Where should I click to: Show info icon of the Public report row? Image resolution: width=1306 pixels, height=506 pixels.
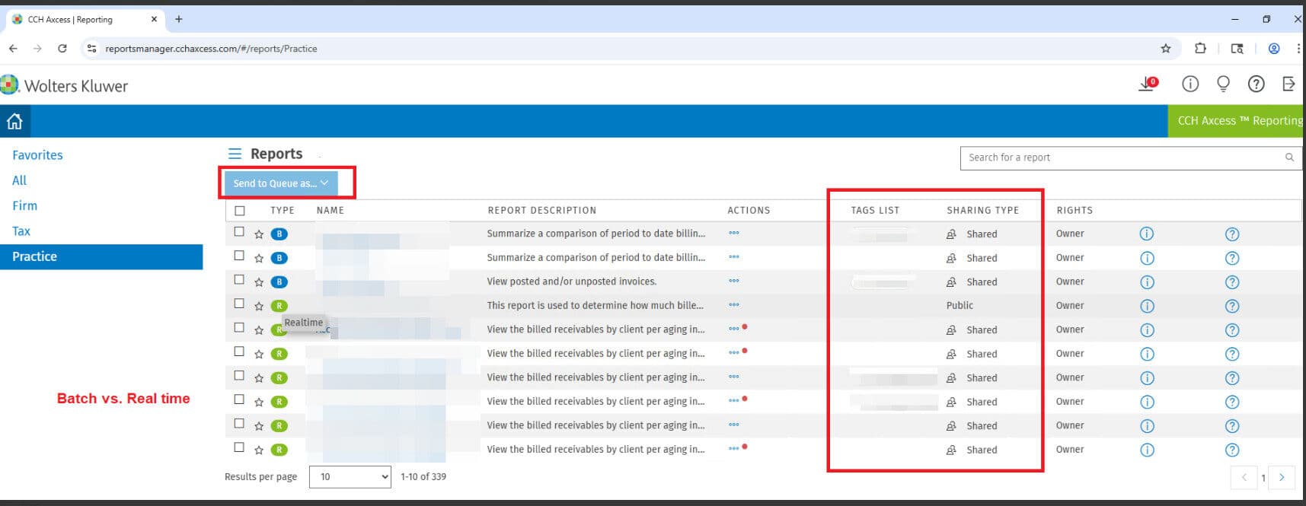click(x=1147, y=306)
